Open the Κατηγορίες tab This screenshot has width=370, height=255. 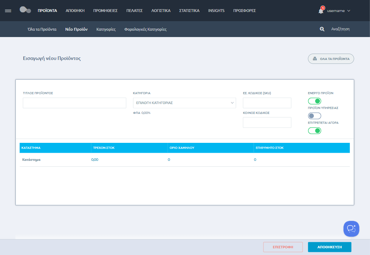106,29
